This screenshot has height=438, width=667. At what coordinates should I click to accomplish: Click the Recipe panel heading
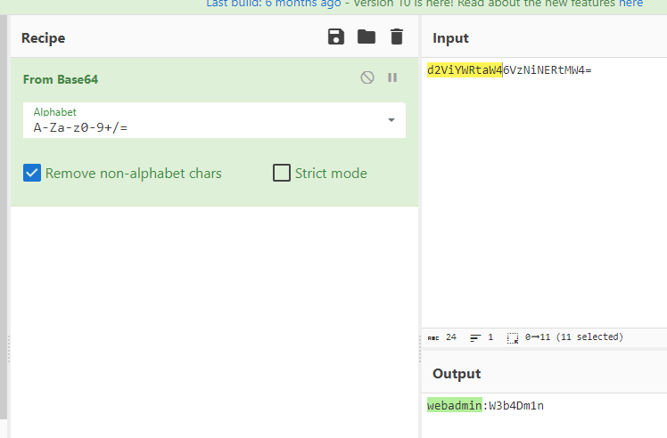tap(44, 37)
